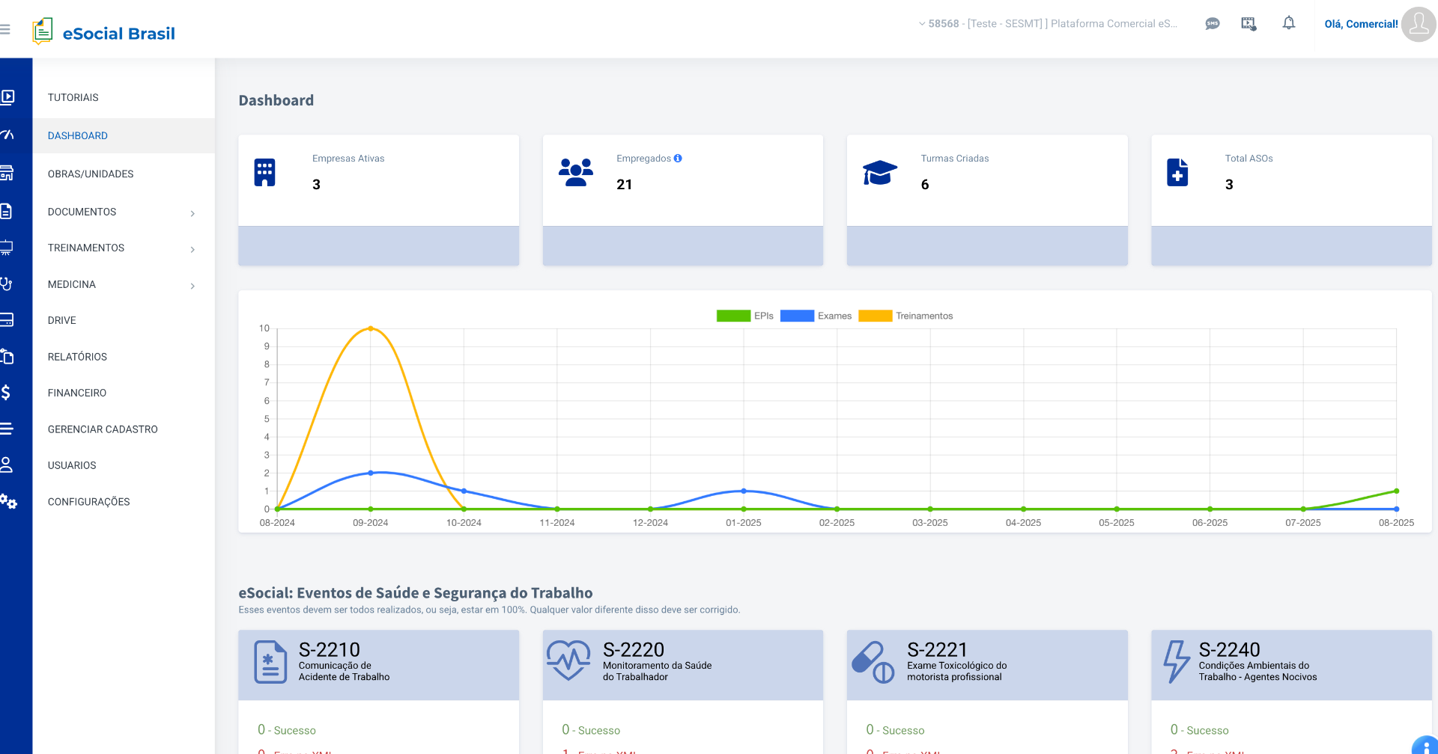Click the Turmas Criadas count of 6
This screenshot has height=754, width=1438.
[x=924, y=184]
